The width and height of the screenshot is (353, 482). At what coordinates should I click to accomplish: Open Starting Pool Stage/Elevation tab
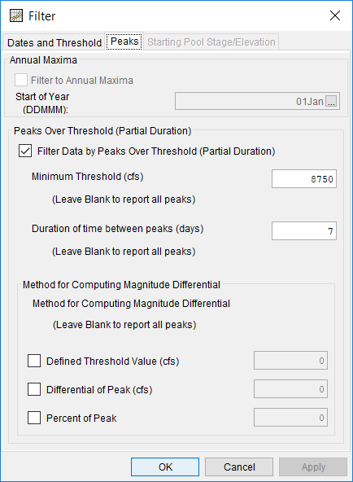tap(211, 42)
